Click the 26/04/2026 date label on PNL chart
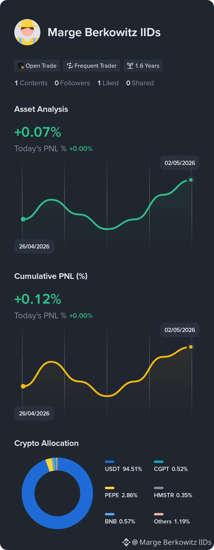The image size is (214, 550). click(x=34, y=413)
